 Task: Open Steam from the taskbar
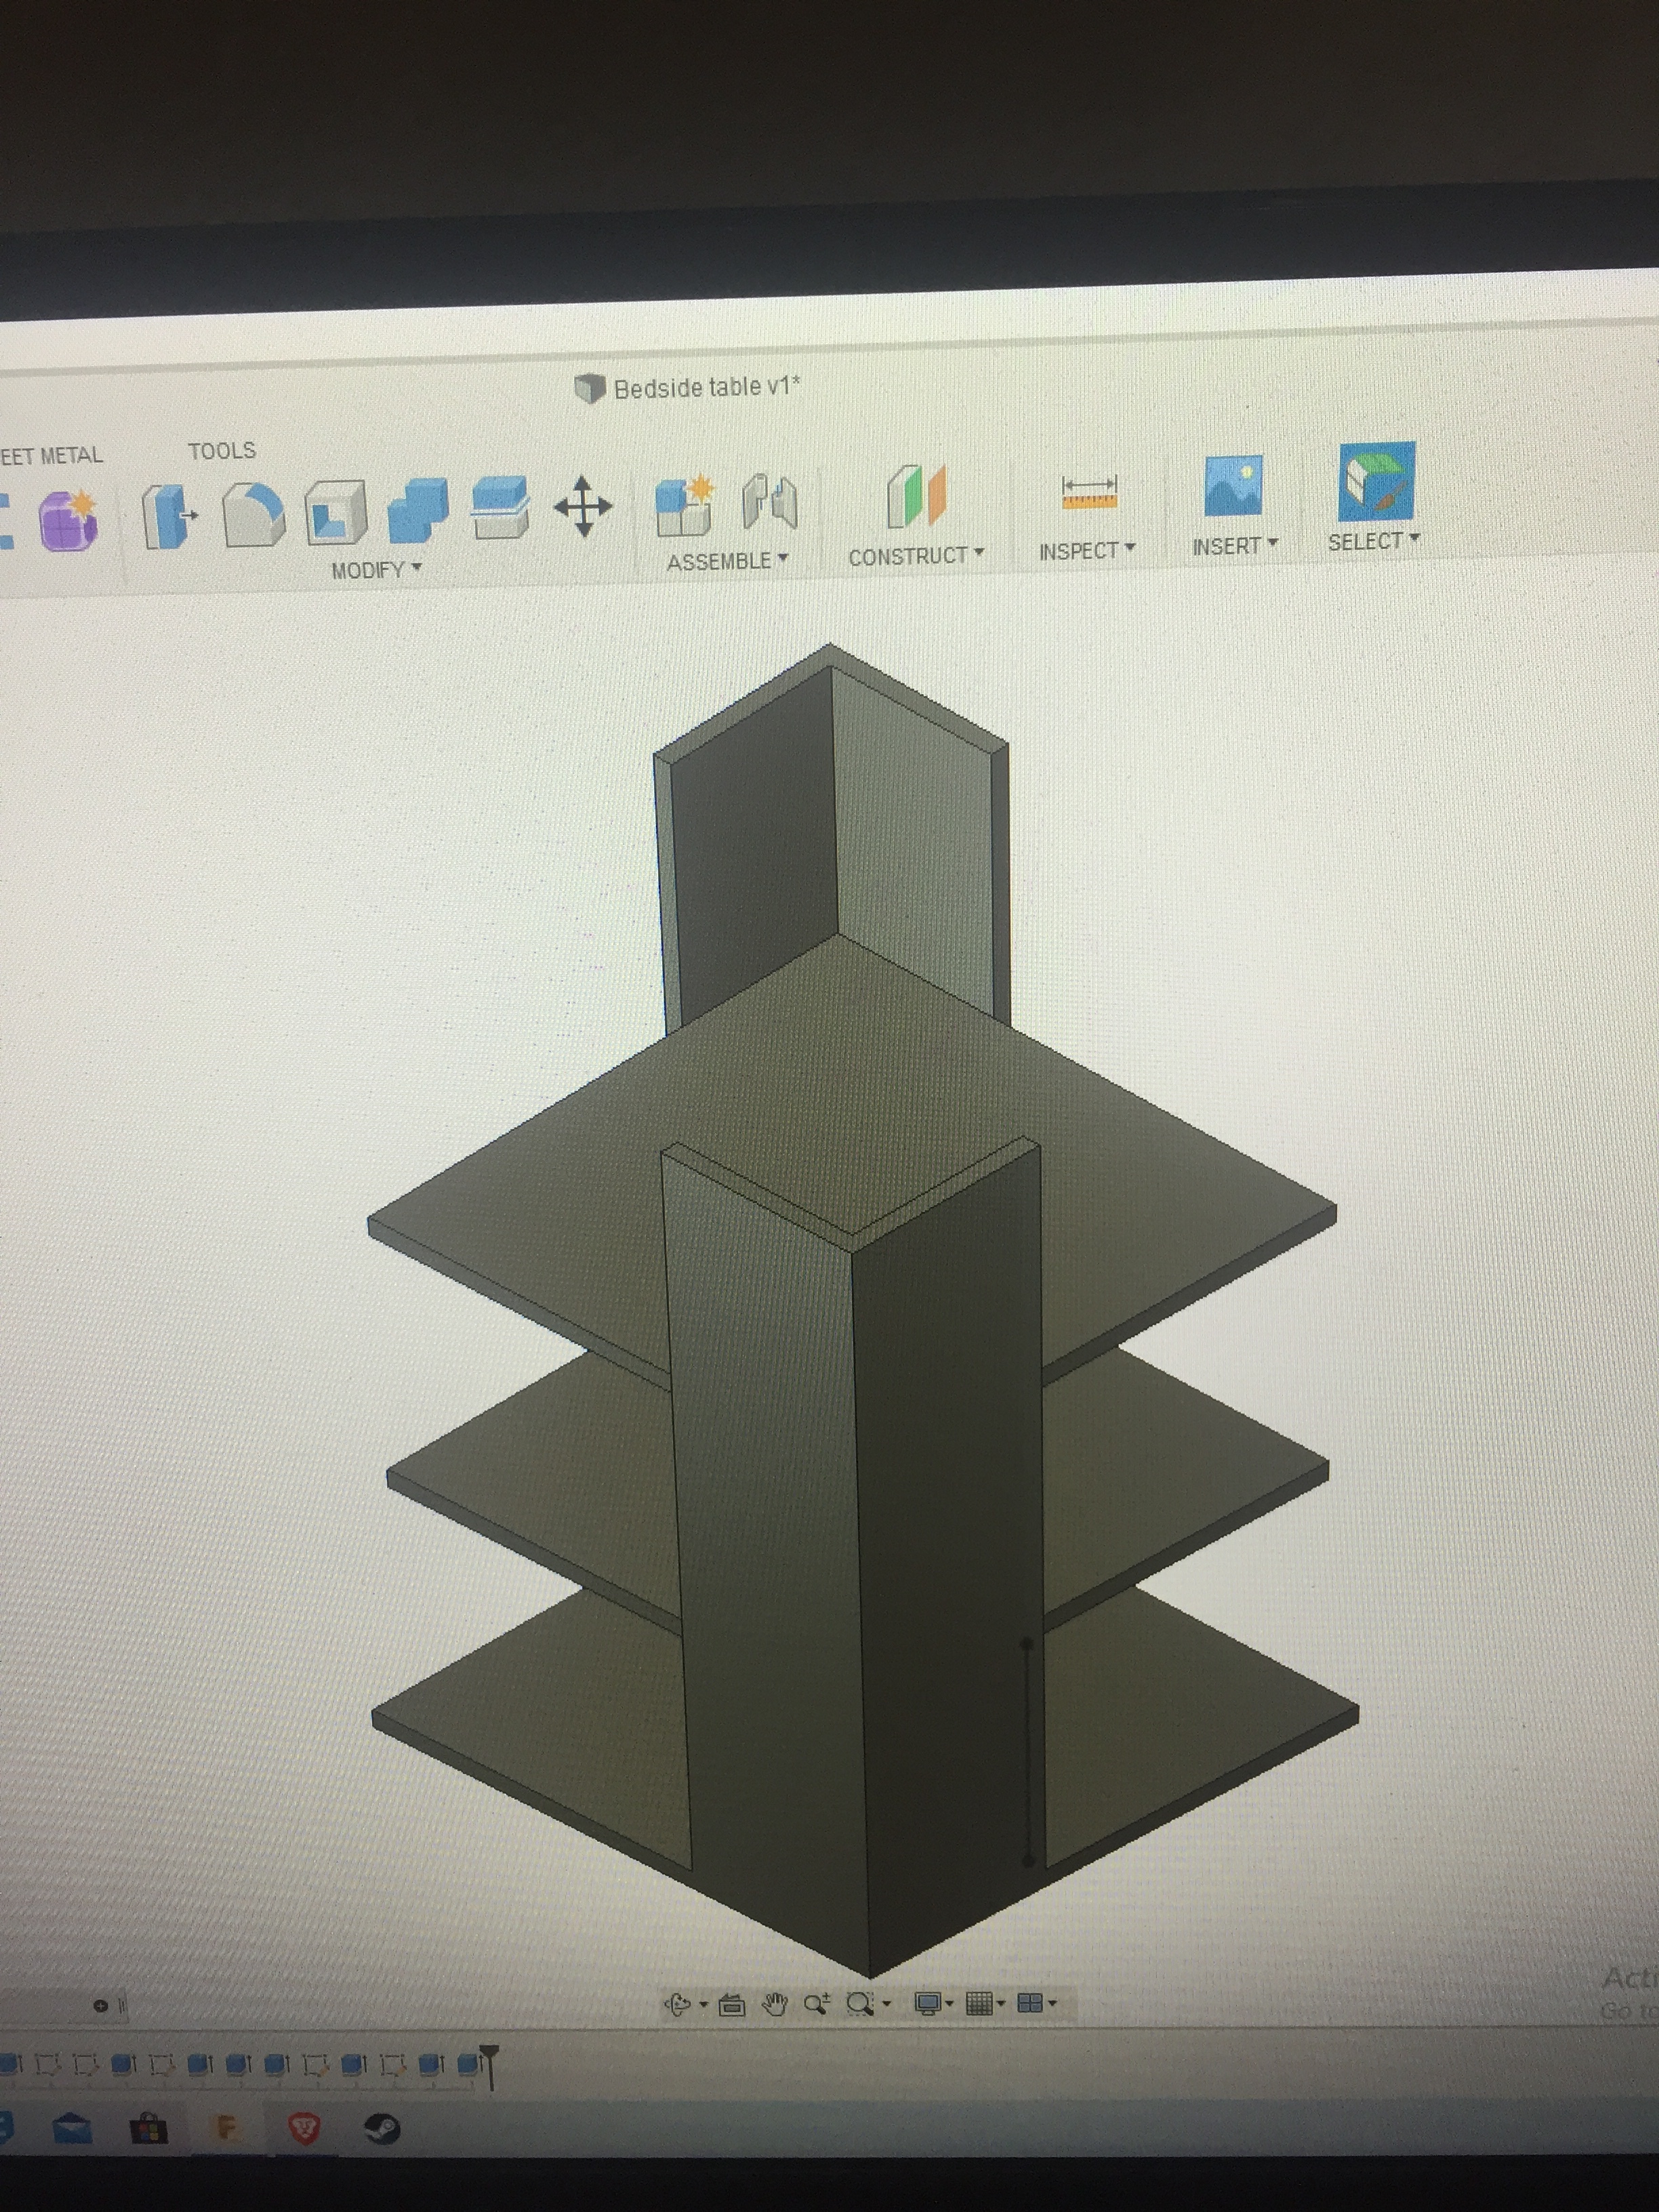[x=381, y=2128]
